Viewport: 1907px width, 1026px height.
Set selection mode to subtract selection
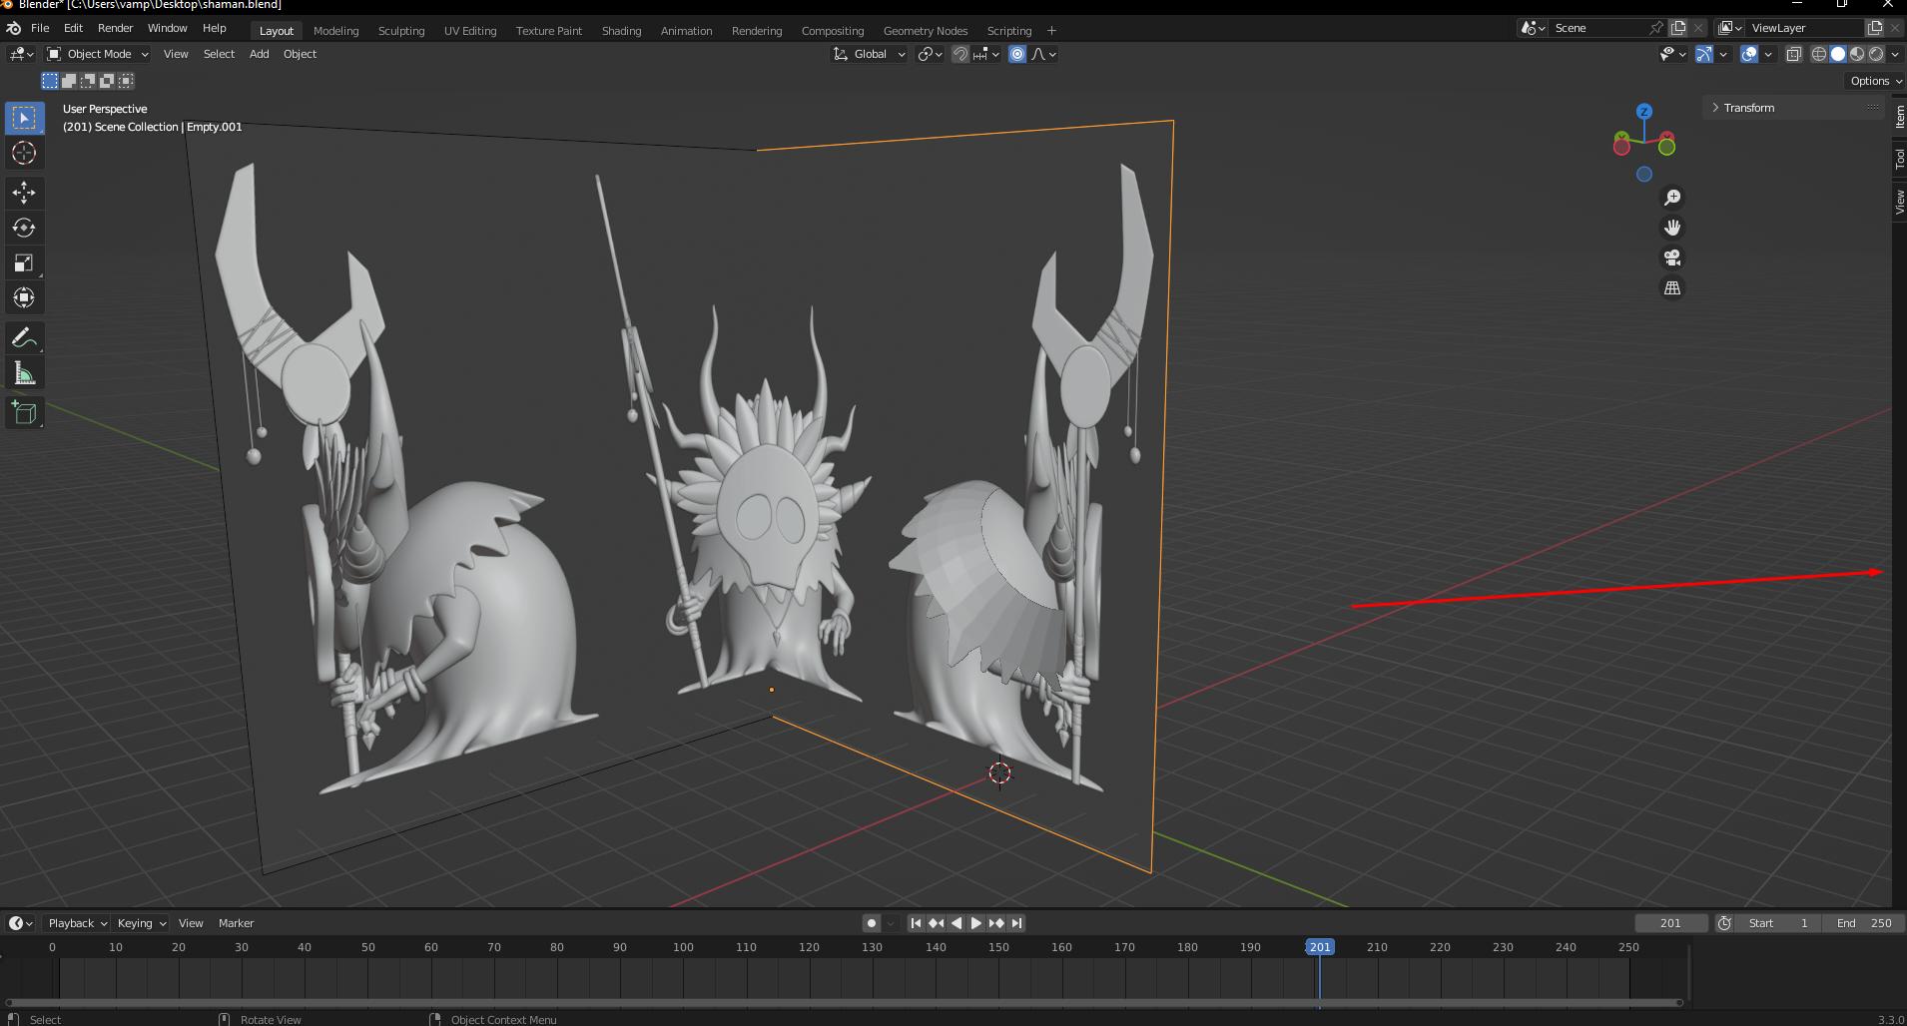pos(88,81)
